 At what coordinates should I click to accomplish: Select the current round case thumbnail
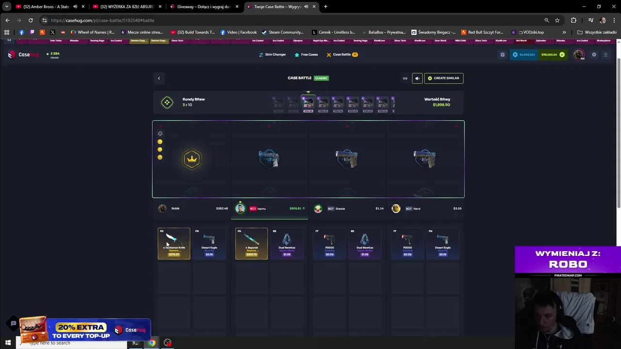coord(308,103)
